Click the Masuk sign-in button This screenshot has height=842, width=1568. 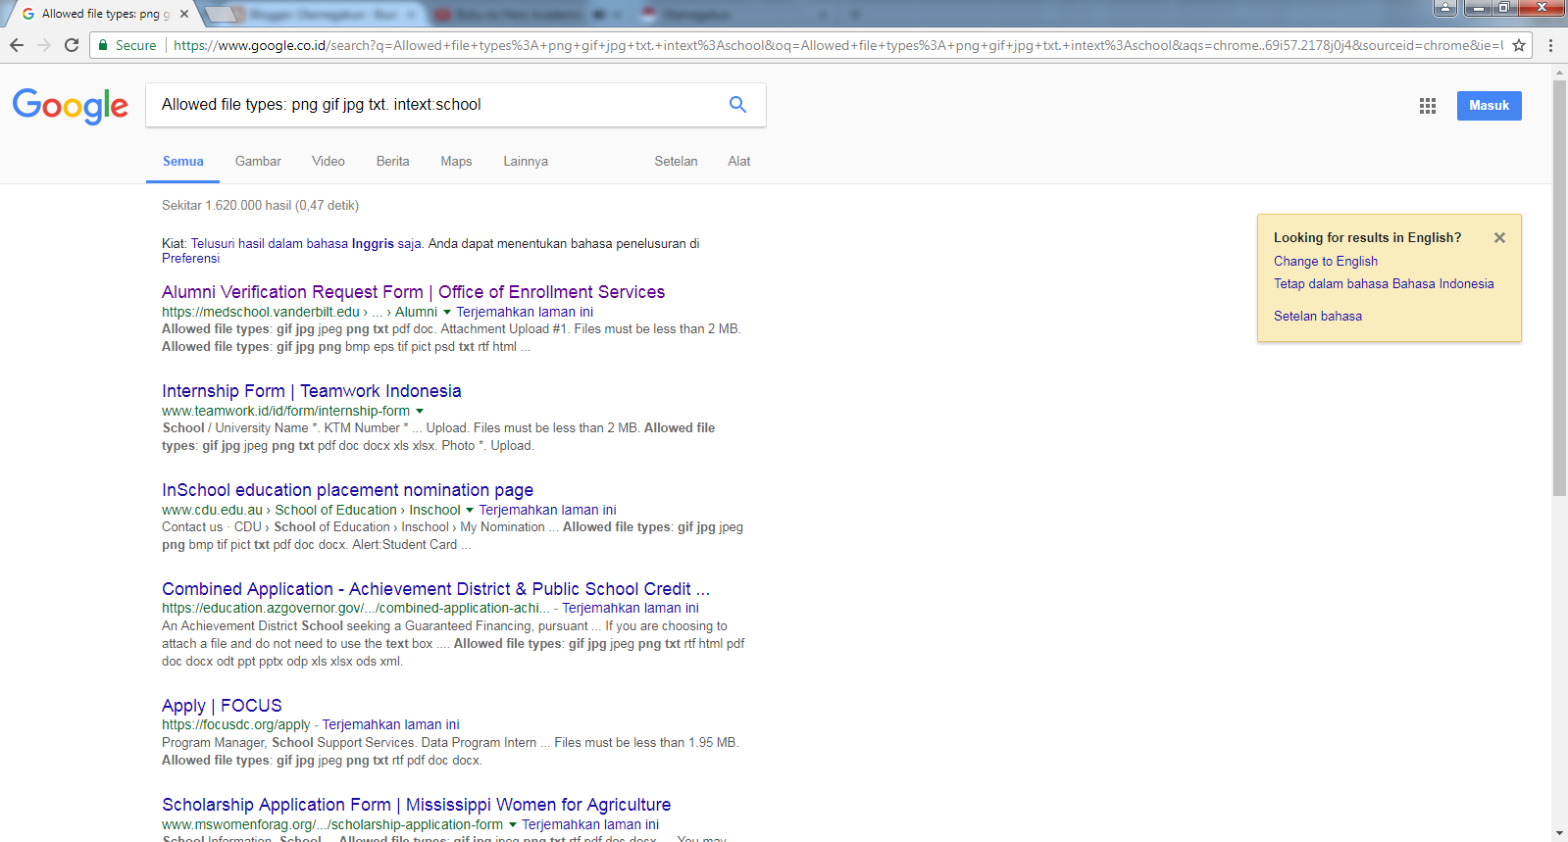click(1489, 106)
